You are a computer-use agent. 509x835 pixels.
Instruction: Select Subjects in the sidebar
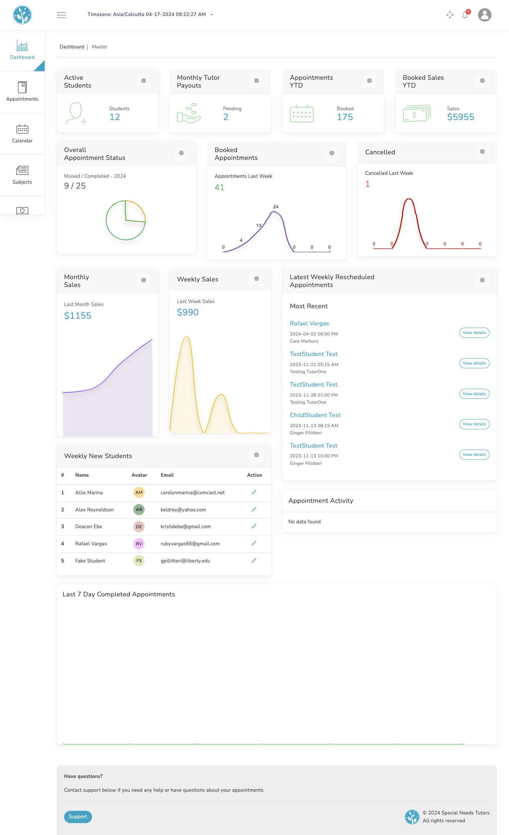22,175
